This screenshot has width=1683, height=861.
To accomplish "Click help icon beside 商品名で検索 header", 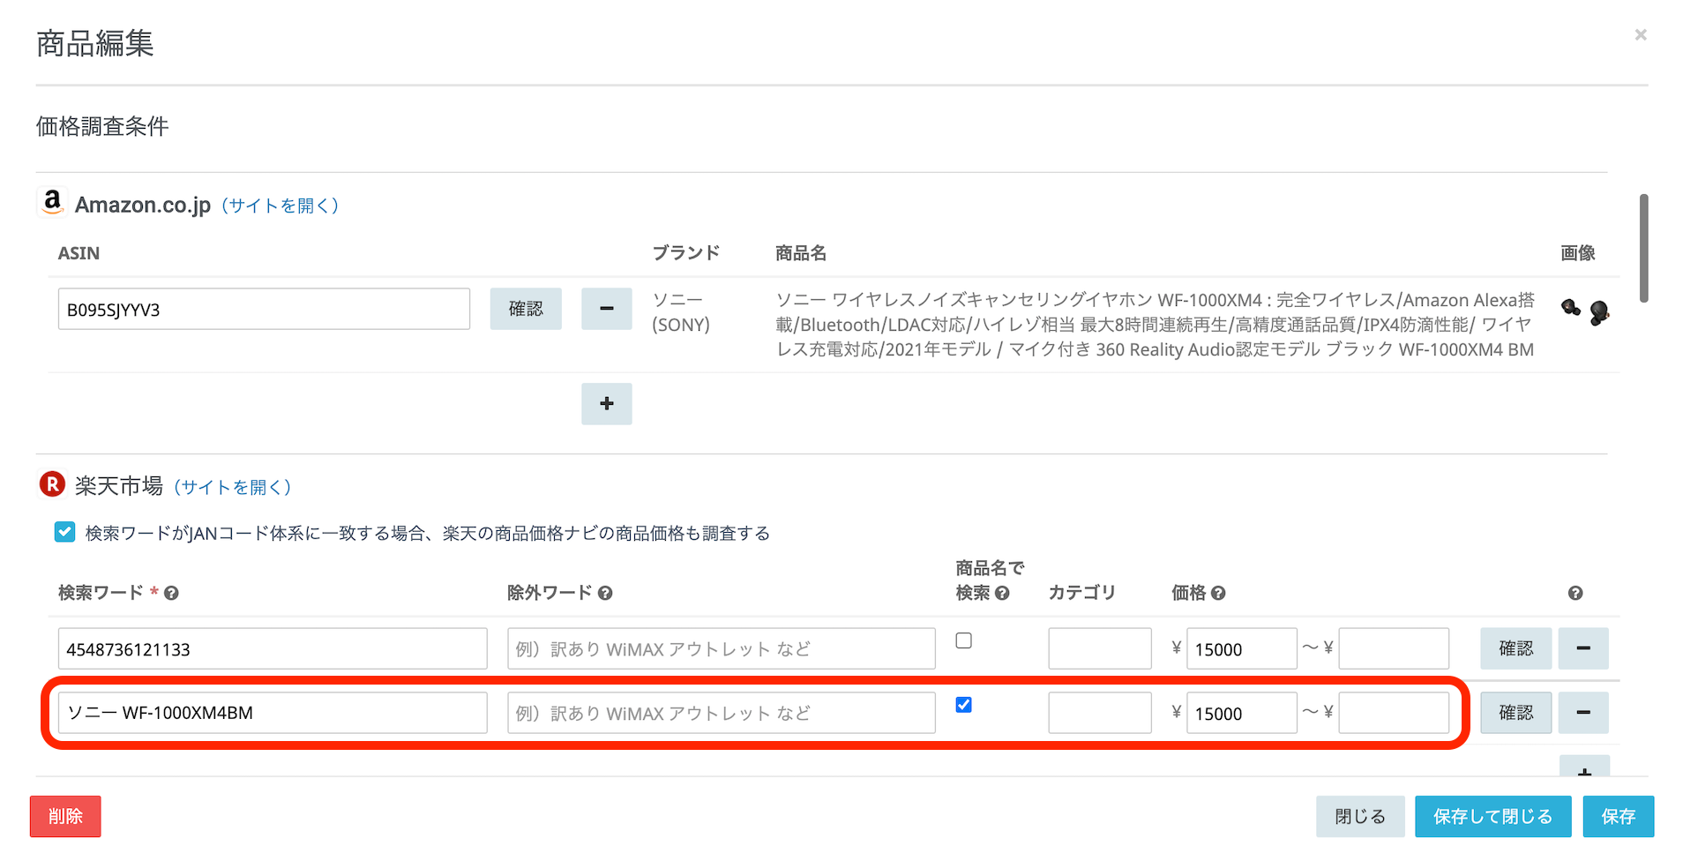I will (x=1002, y=594).
